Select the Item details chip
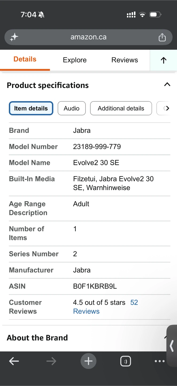The height and width of the screenshot is (386, 177). [31, 108]
